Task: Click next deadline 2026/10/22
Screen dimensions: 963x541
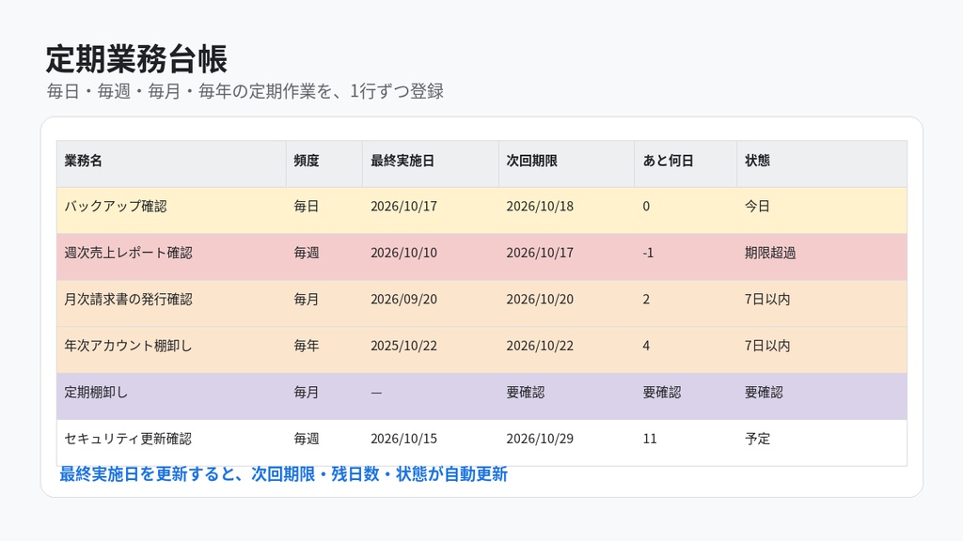Action: pos(566,349)
